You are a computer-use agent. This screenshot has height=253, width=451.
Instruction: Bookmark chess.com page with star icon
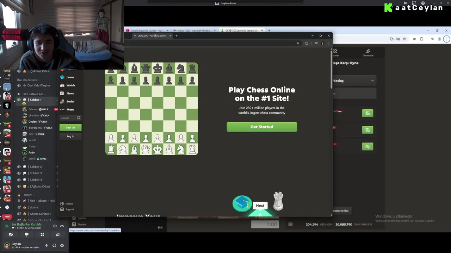click(298, 43)
